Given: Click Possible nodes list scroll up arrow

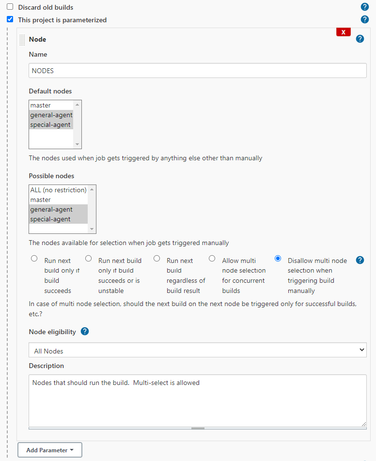Looking at the screenshot, I should coord(92,189).
